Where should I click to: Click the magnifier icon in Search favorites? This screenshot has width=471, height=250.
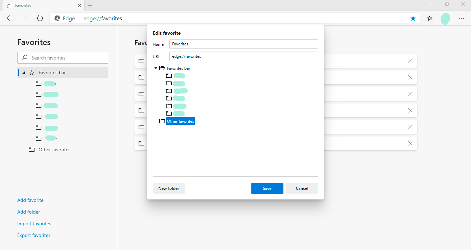pos(24,57)
